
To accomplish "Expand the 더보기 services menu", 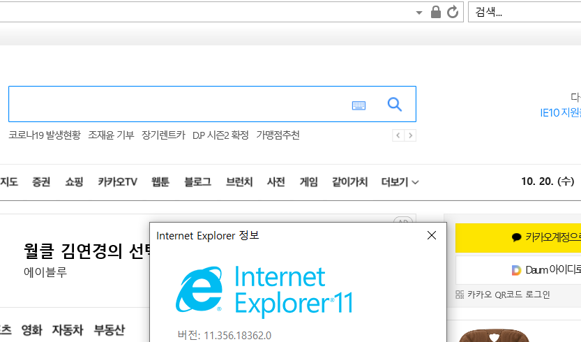I will (400, 181).
